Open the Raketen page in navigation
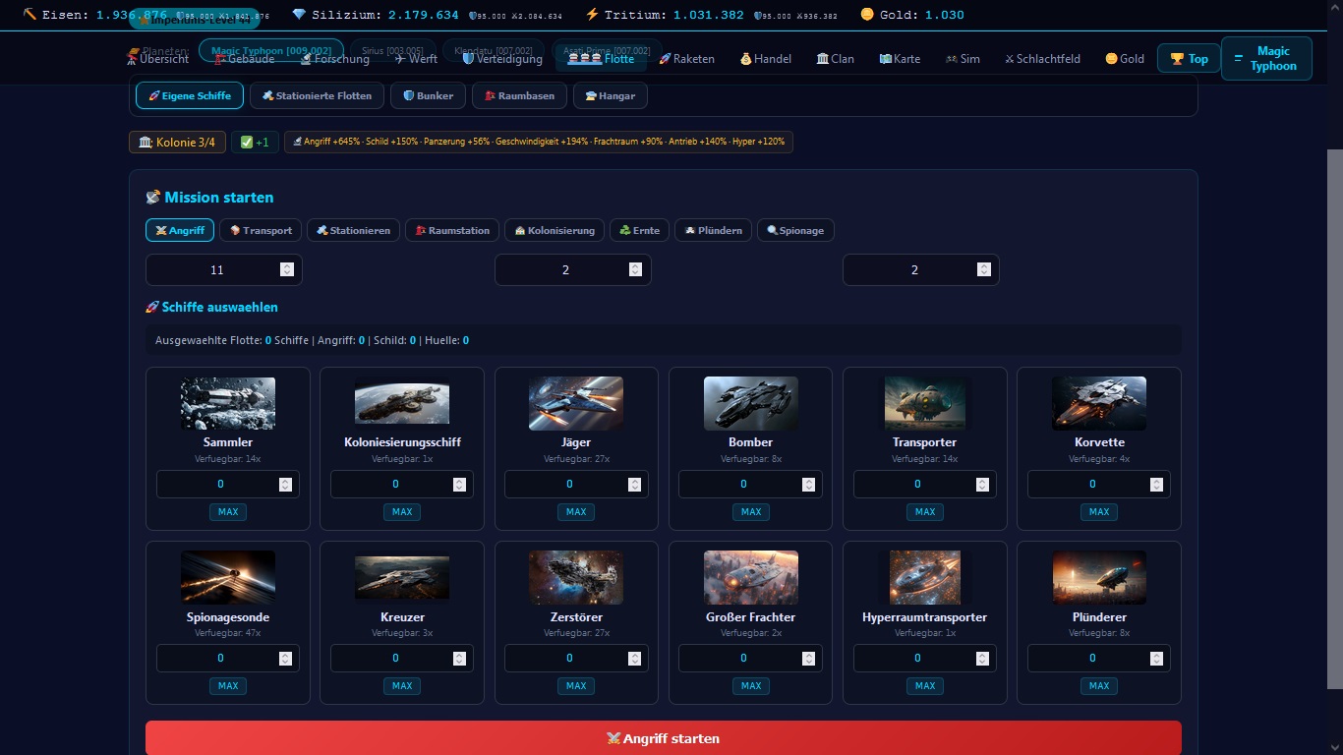The width and height of the screenshot is (1343, 755). click(686, 59)
